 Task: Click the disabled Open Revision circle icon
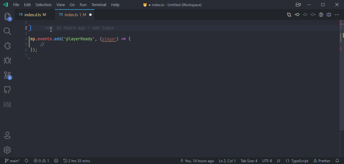click(x=305, y=15)
